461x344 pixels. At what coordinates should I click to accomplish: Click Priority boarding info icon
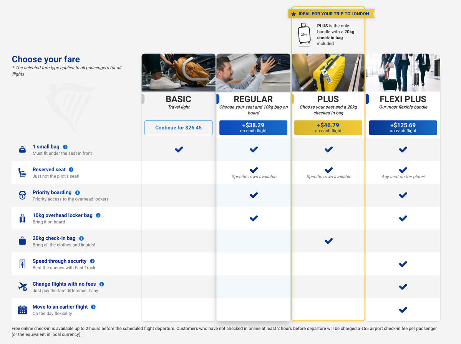pos(78,192)
